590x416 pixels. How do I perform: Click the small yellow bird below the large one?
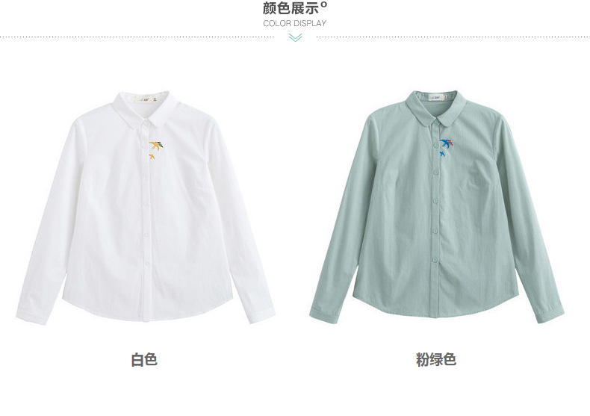tap(152, 157)
